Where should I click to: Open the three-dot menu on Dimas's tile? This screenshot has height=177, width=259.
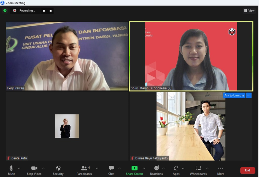pos(249,95)
